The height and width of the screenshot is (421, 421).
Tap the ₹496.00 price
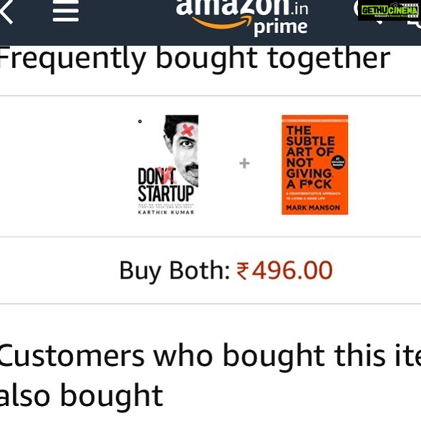(285, 270)
